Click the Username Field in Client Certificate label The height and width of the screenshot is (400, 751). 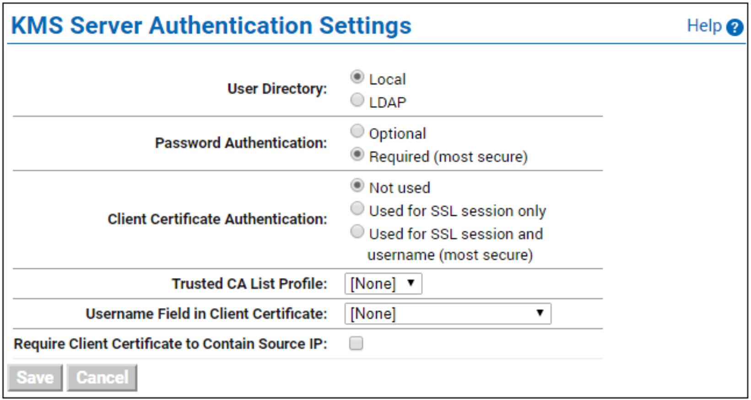point(207,314)
